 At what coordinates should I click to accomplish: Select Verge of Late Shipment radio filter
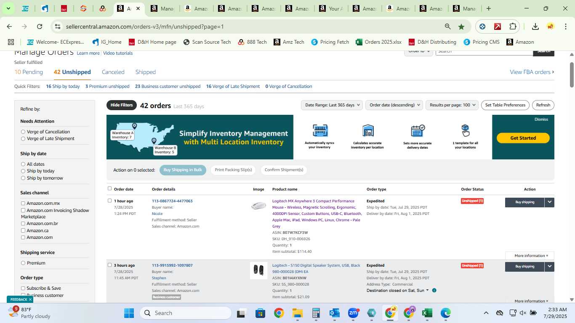(23, 138)
